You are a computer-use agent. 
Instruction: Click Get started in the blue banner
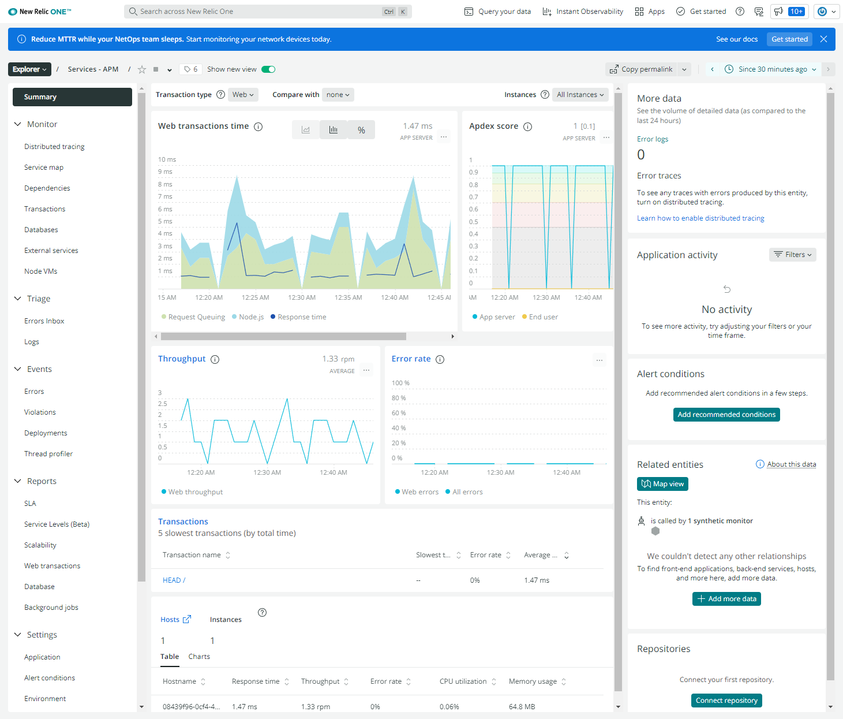pyautogui.click(x=789, y=39)
